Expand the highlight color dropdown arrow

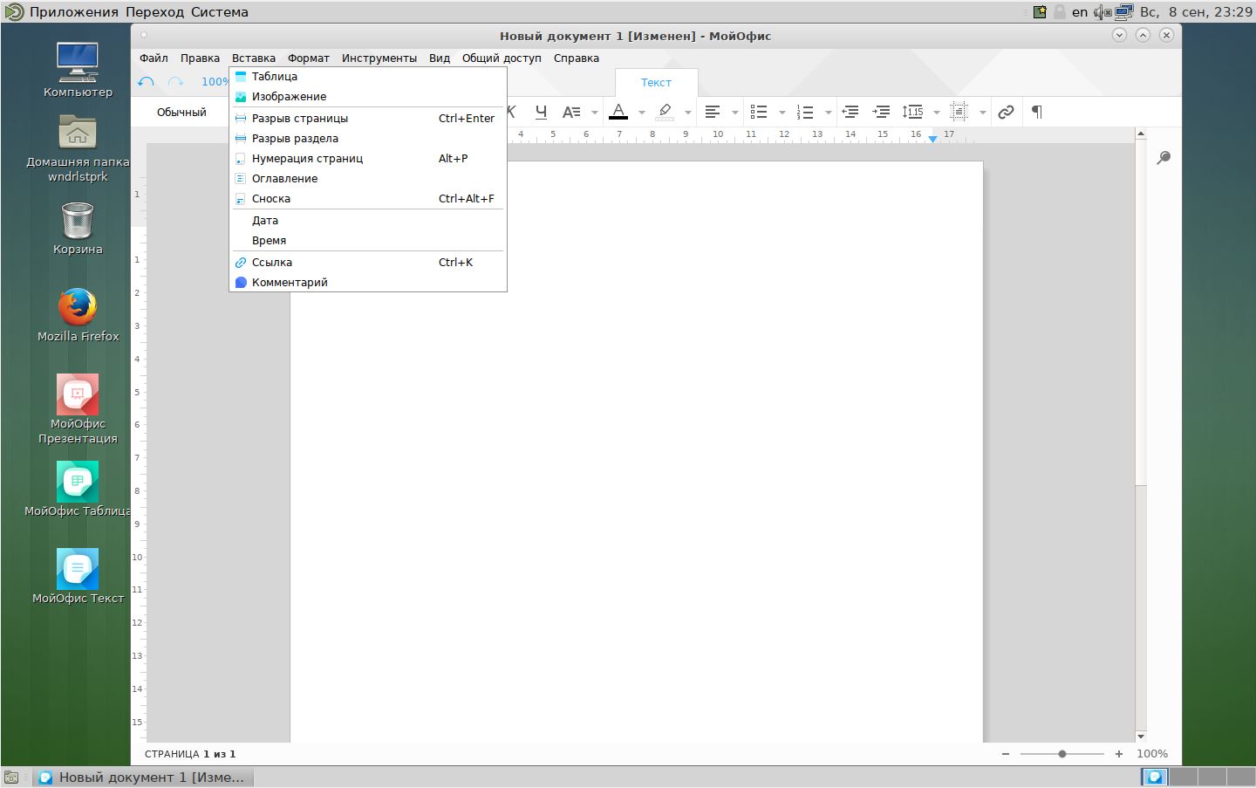tap(688, 113)
